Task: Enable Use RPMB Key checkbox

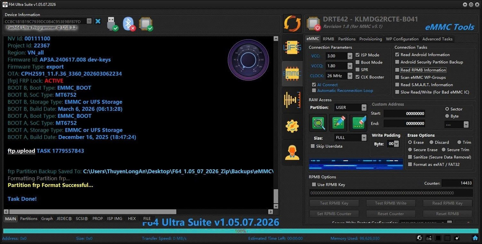Action: pos(314,185)
